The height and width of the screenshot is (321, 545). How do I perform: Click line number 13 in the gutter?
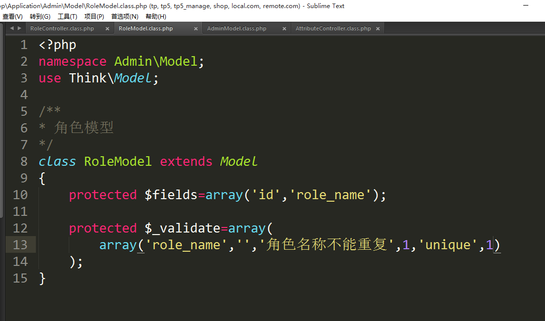(20, 245)
